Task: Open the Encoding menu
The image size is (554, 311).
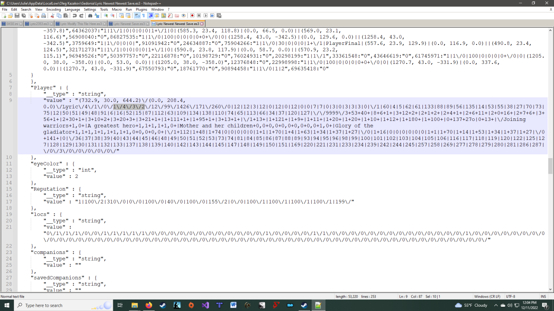Action: pos(54,9)
